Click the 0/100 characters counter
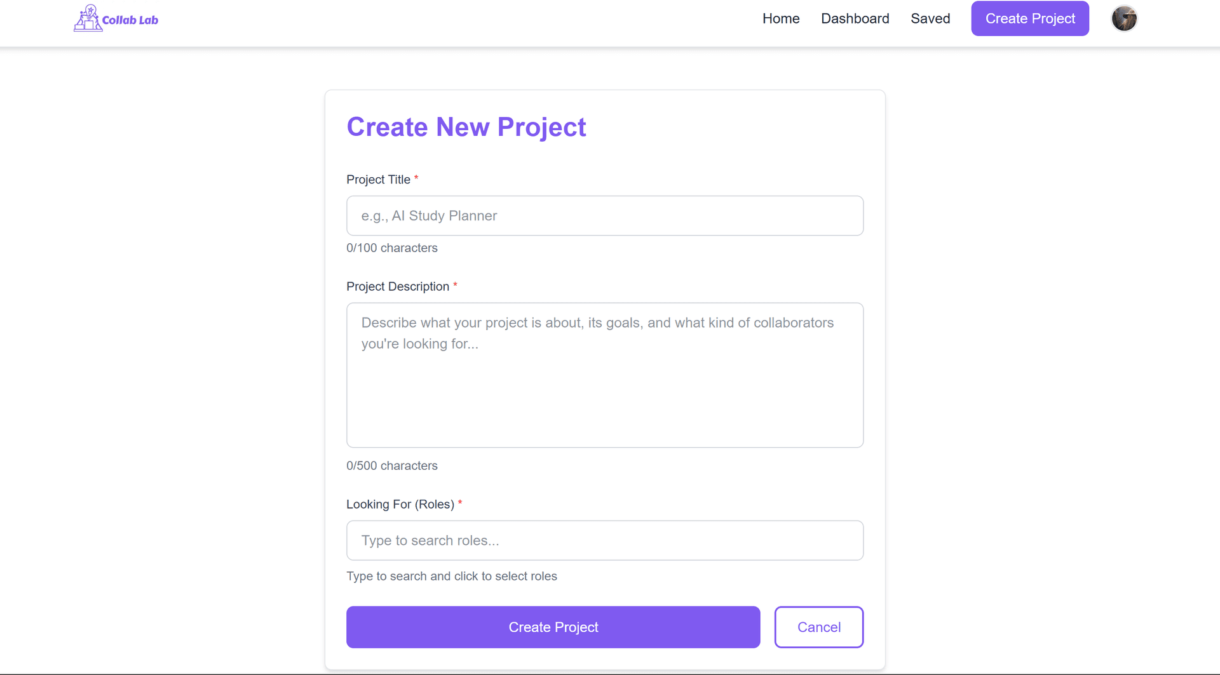This screenshot has height=675, width=1220. tap(392, 248)
